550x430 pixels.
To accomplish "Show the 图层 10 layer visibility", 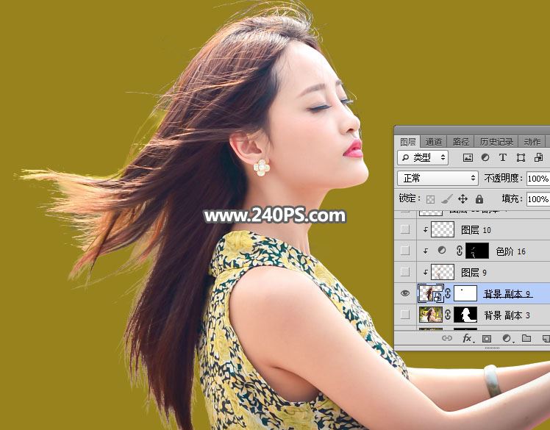I will click(405, 230).
